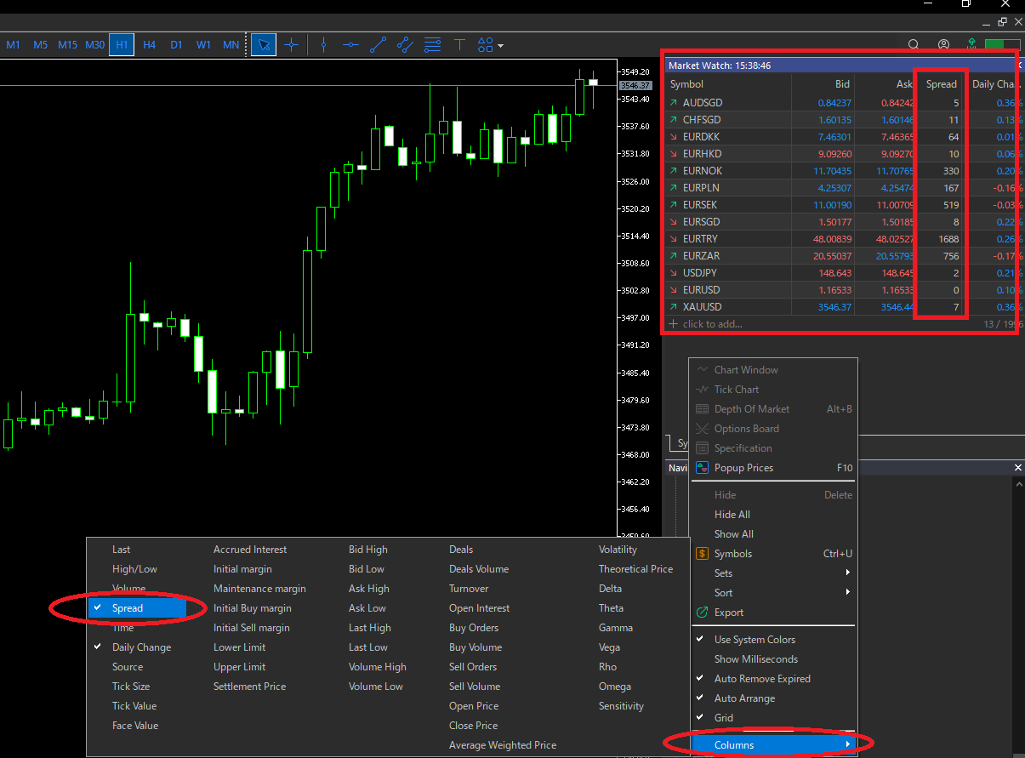Image resolution: width=1025 pixels, height=758 pixels.
Task: Select the horizontal line tool
Action: [x=350, y=45]
